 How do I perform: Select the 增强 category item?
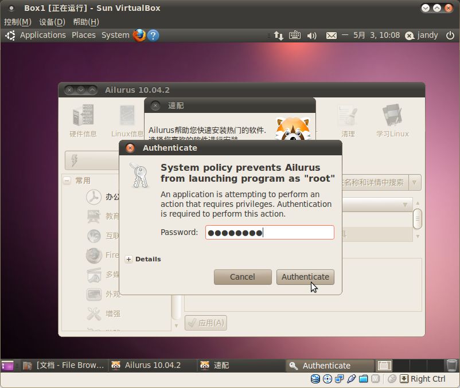(103, 313)
